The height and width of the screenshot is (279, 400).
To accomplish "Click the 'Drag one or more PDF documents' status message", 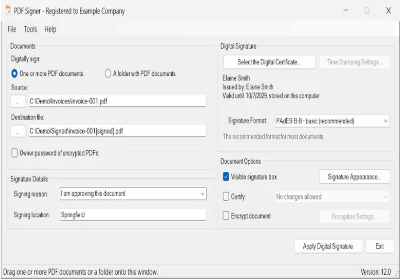I will [80, 272].
